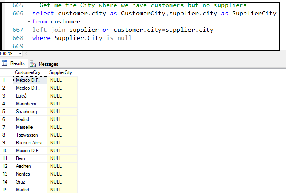Click the NULL cell in row 11
This screenshot has width=286, height=193.
[x=63, y=158]
